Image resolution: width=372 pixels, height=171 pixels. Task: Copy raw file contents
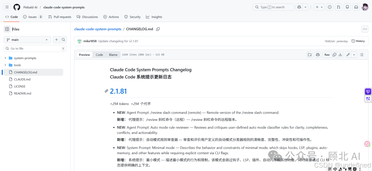334,55
